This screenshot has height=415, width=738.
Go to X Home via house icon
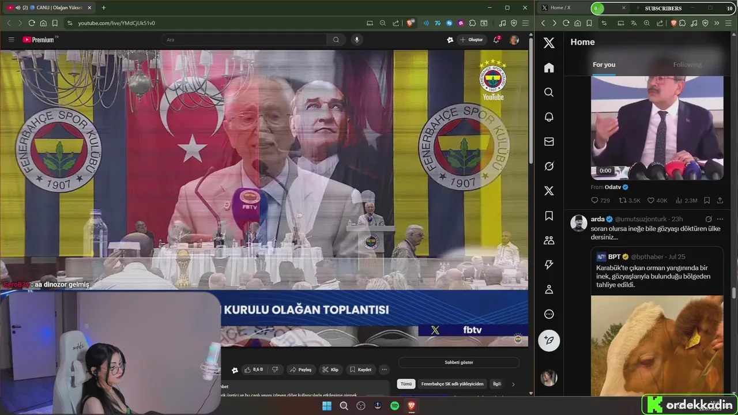click(549, 67)
